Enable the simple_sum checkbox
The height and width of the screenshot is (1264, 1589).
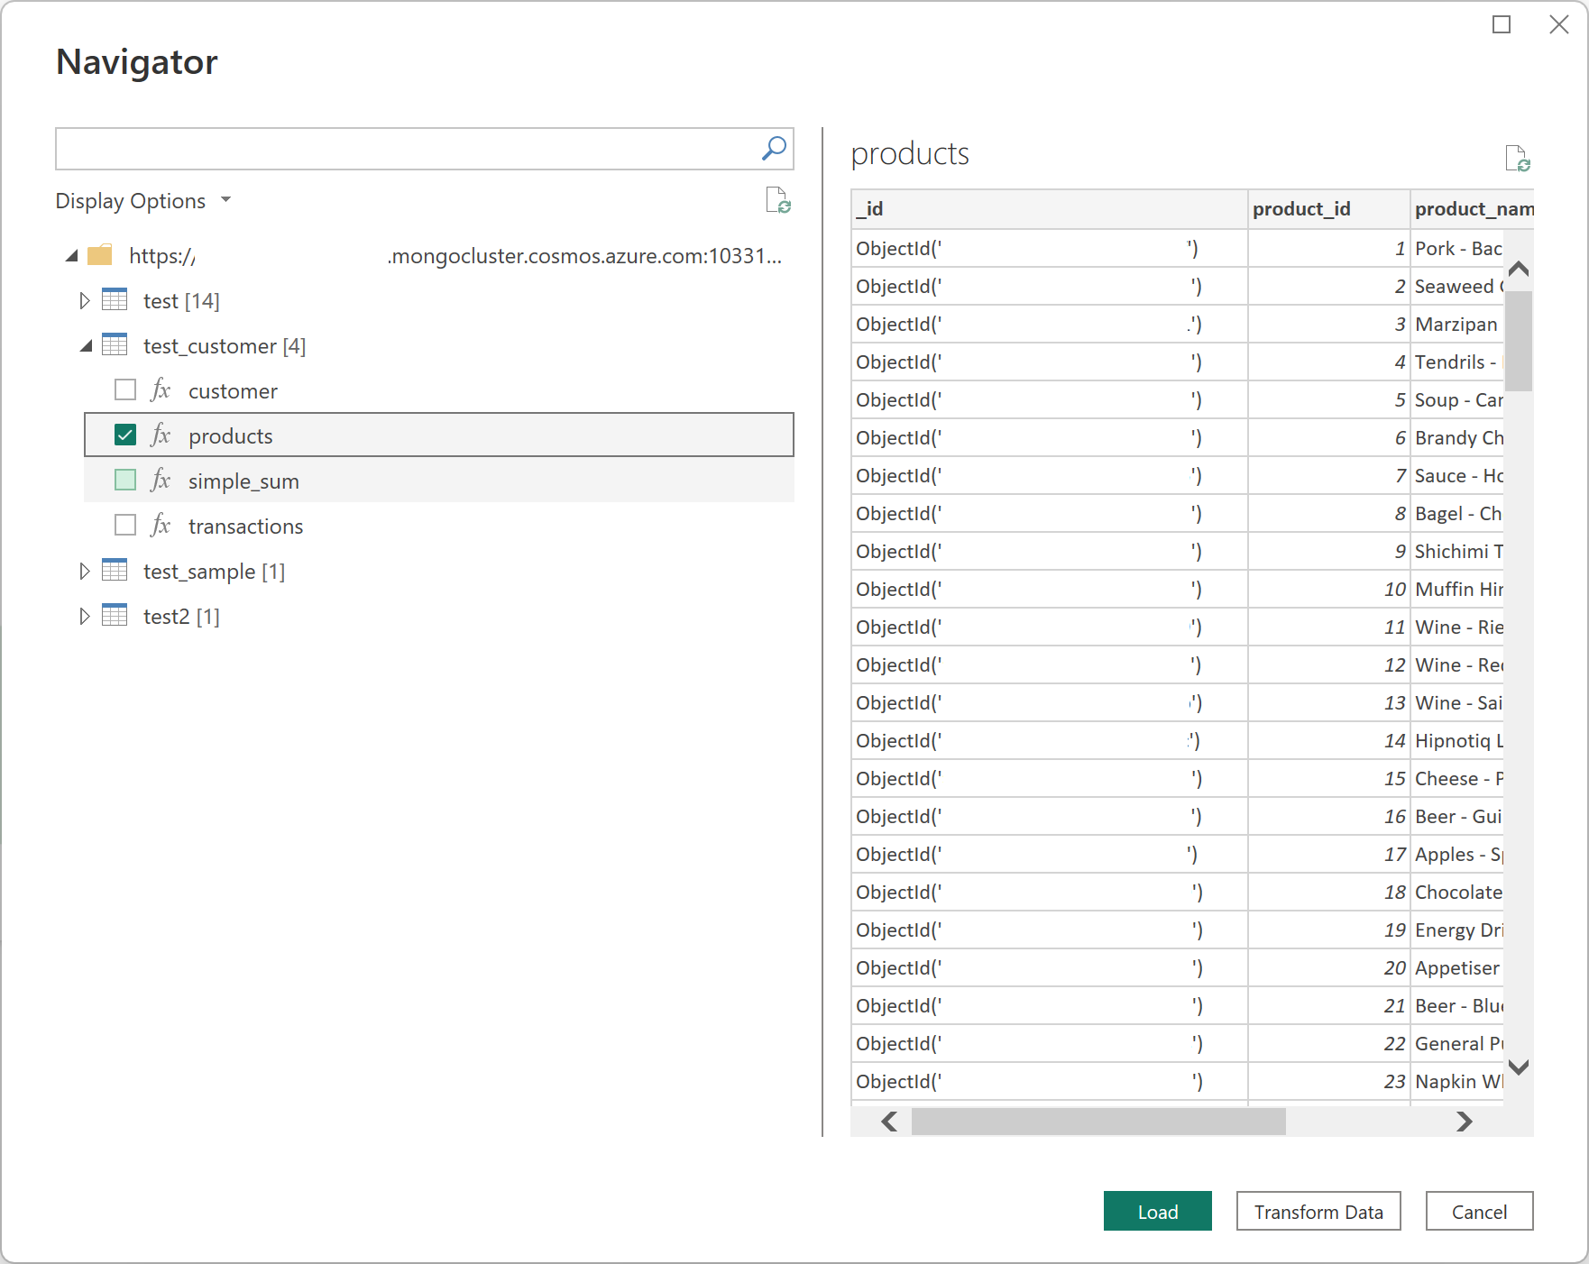pos(125,481)
